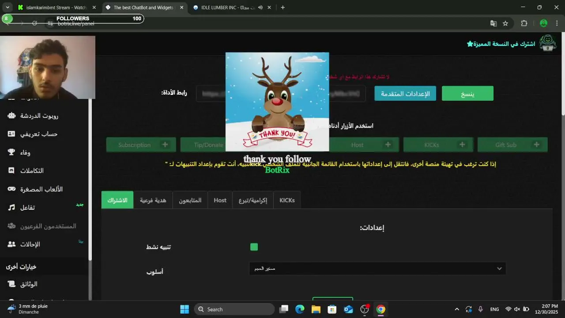Click weather widget 3 mm de pluie
565x318 pixels.
pyautogui.click(x=27, y=309)
